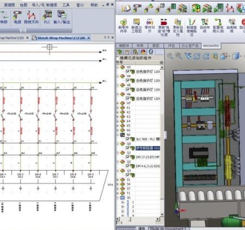Click the open-book icon in top right toolbar
The width and height of the screenshot is (245, 230).
coord(126,8)
